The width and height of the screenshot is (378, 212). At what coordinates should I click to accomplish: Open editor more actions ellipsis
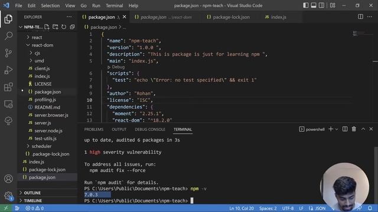[x=370, y=17]
